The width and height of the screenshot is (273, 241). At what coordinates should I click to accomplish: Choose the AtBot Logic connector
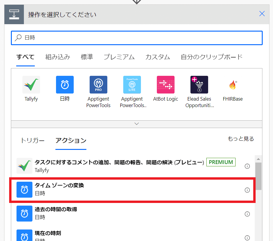[166, 85]
